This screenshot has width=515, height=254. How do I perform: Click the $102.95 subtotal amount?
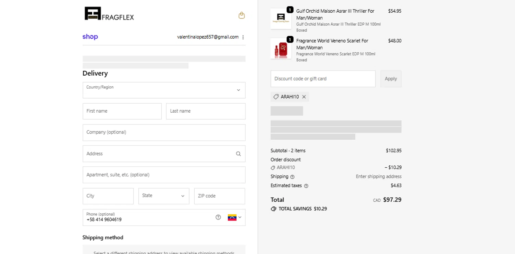[x=393, y=151]
